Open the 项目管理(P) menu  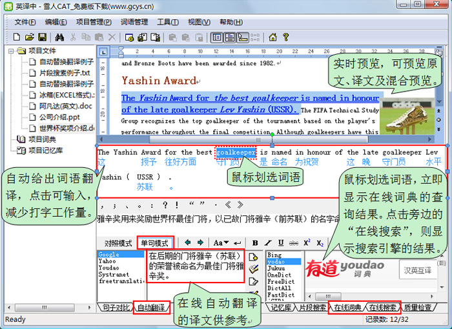(x=94, y=22)
